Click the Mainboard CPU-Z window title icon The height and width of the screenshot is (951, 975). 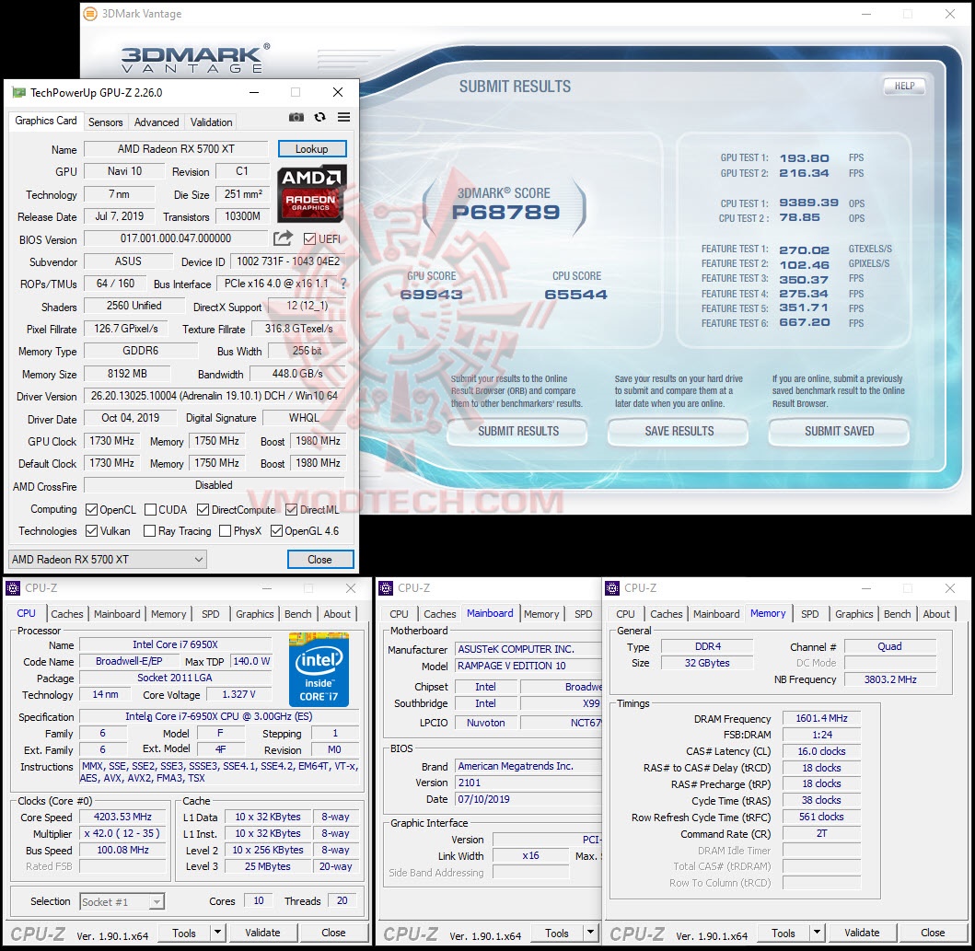click(386, 588)
